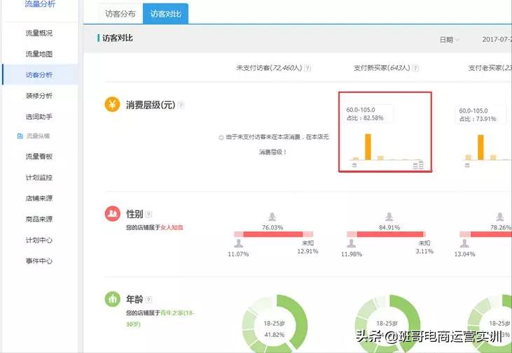Screen dimensions: 512x353
Task: Click person icon above 13.04%
Action: pos(464,243)
